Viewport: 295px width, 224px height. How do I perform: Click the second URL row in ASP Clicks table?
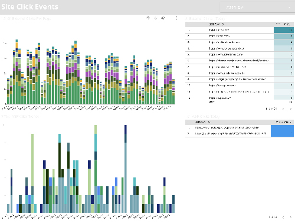[231, 134]
